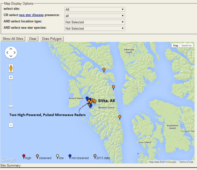Click the Kuiu Island map label

145,142
